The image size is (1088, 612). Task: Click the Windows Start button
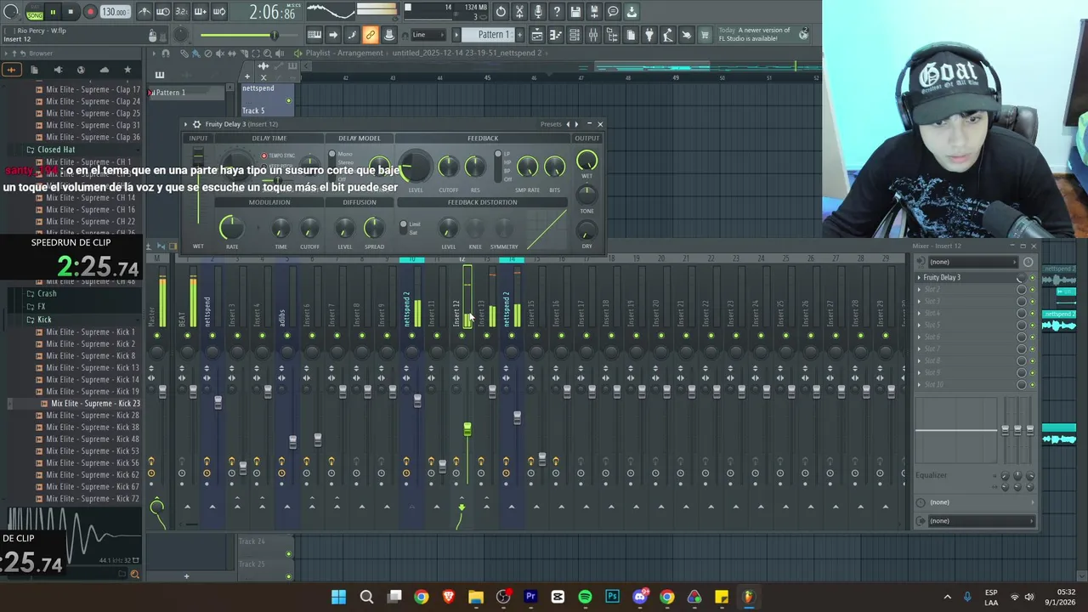pos(338,597)
